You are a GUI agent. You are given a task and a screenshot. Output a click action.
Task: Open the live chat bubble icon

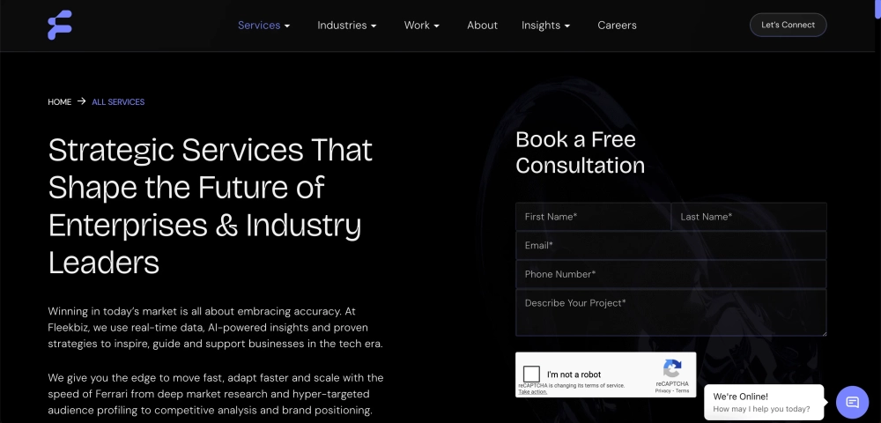pos(852,402)
